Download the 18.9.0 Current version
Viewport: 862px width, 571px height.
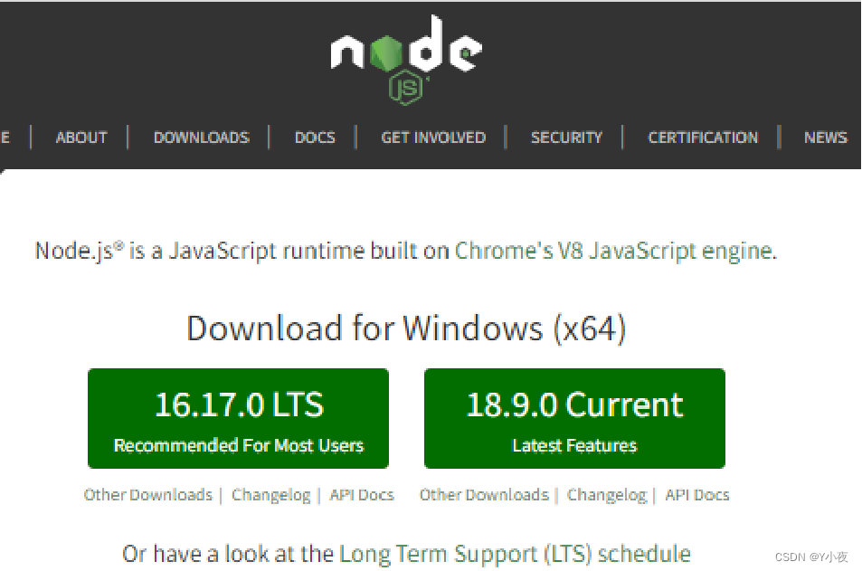pos(574,419)
